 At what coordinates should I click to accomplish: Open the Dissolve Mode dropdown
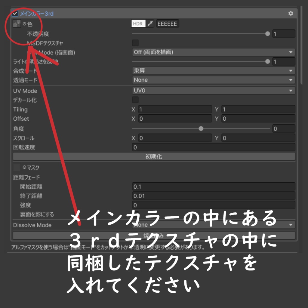(x=214, y=225)
